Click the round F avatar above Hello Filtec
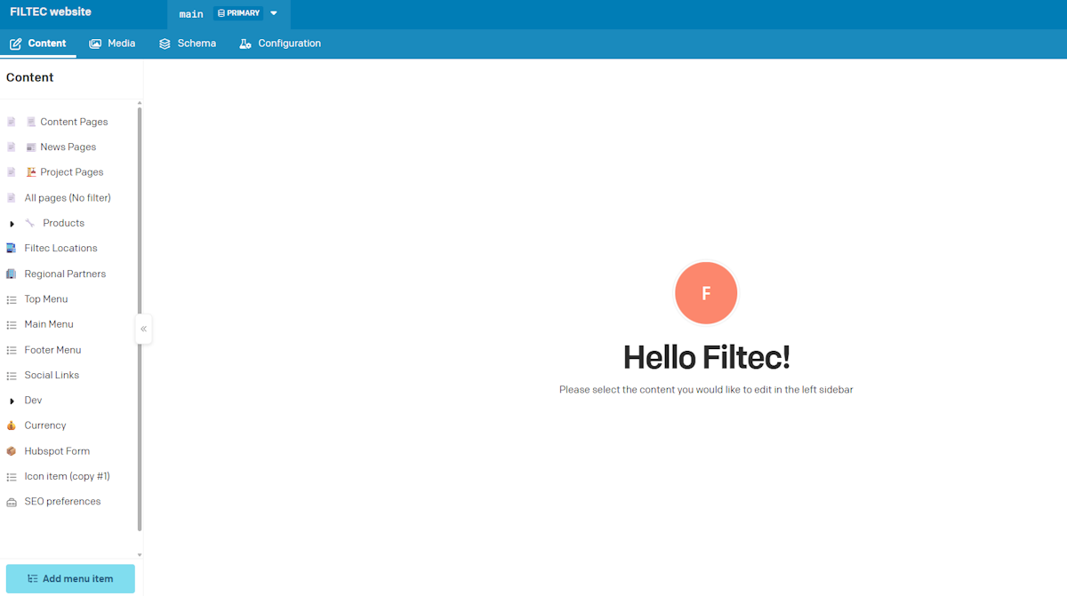The height and width of the screenshot is (596, 1067). (x=706, y=293)
